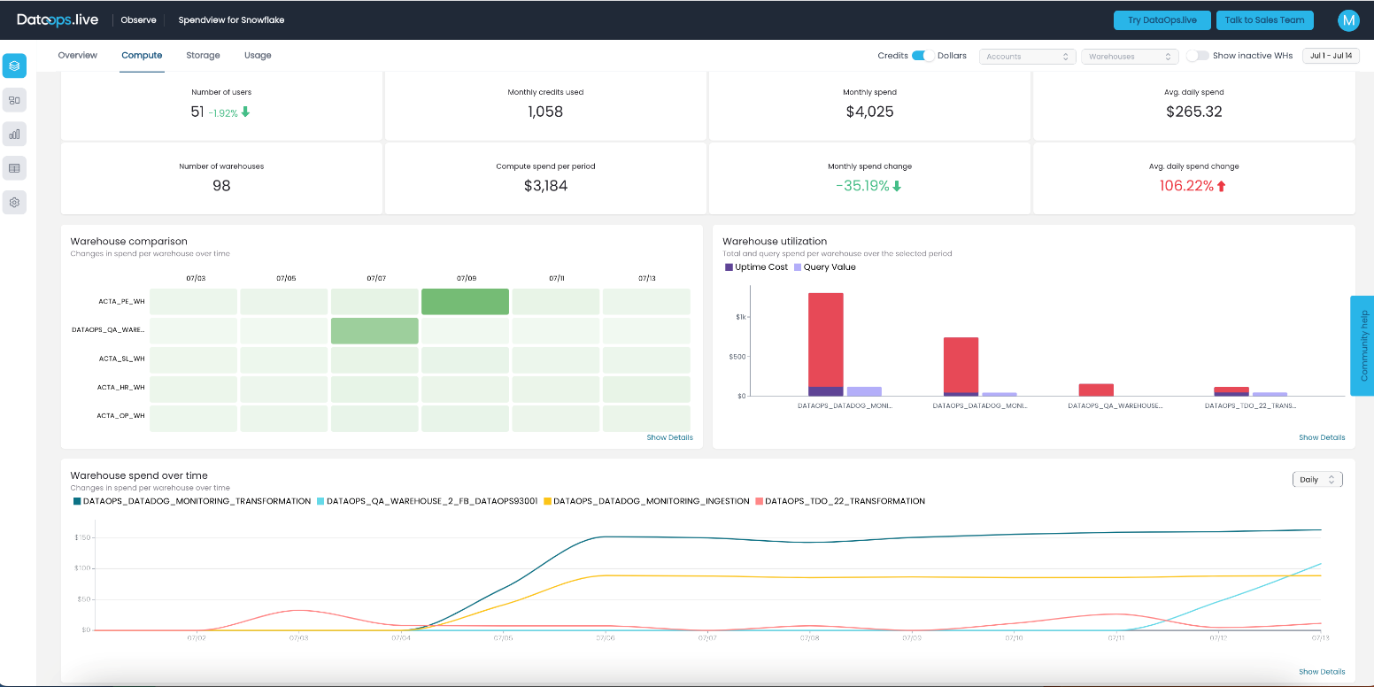Open the Accounts dropdown
1374x687 pixels.
pyautogui.click(x=1027, y=57)
